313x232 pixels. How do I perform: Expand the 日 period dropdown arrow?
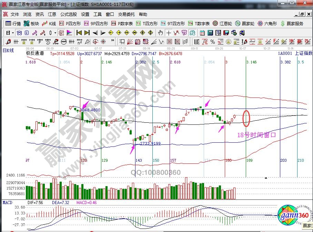tap(13, 33)
